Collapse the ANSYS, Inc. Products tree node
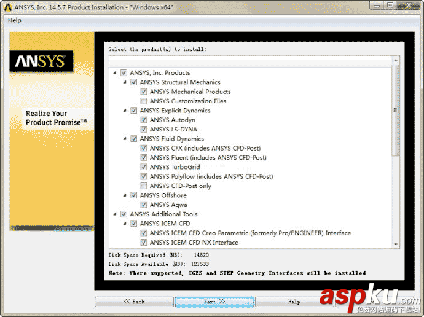Screen dimensions: 424x317 (115, 72)
